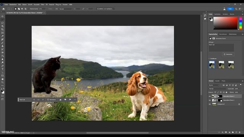Click the search icon at top right
The width and height of the screenshot is (244, 137).
(x=236, y=9)
